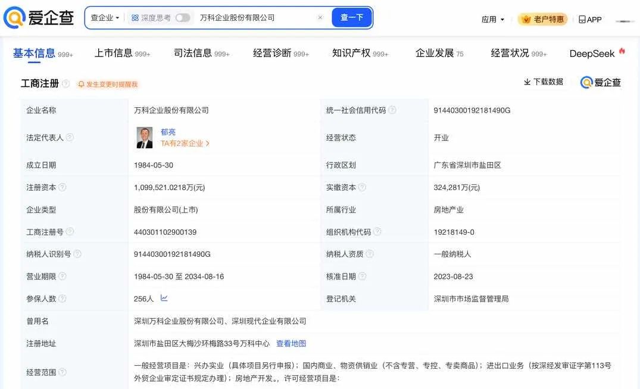
Task: Click the credit code 91440300192181490G value
Action: click(472, 110)
